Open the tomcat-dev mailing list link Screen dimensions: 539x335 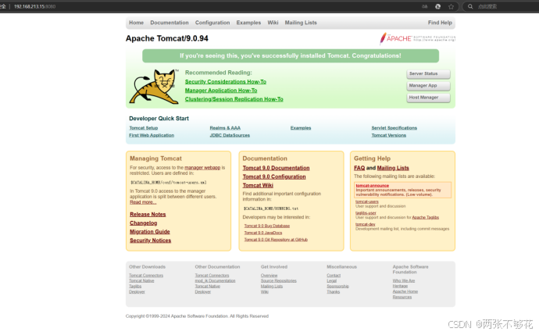tap(366, 224)
